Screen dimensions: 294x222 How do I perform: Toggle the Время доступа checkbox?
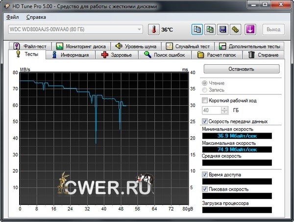(x=205, y=174)
